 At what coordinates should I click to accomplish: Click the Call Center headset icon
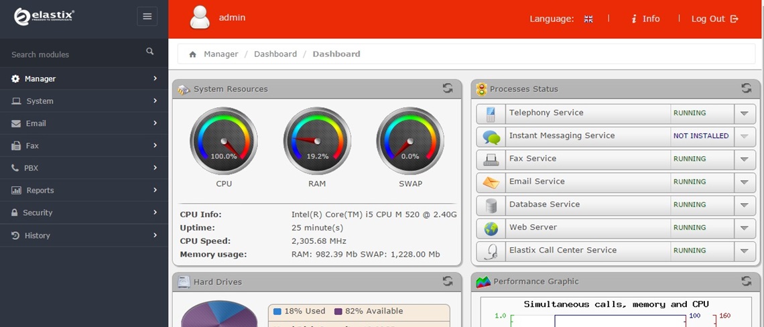click(x=491, y=251)
